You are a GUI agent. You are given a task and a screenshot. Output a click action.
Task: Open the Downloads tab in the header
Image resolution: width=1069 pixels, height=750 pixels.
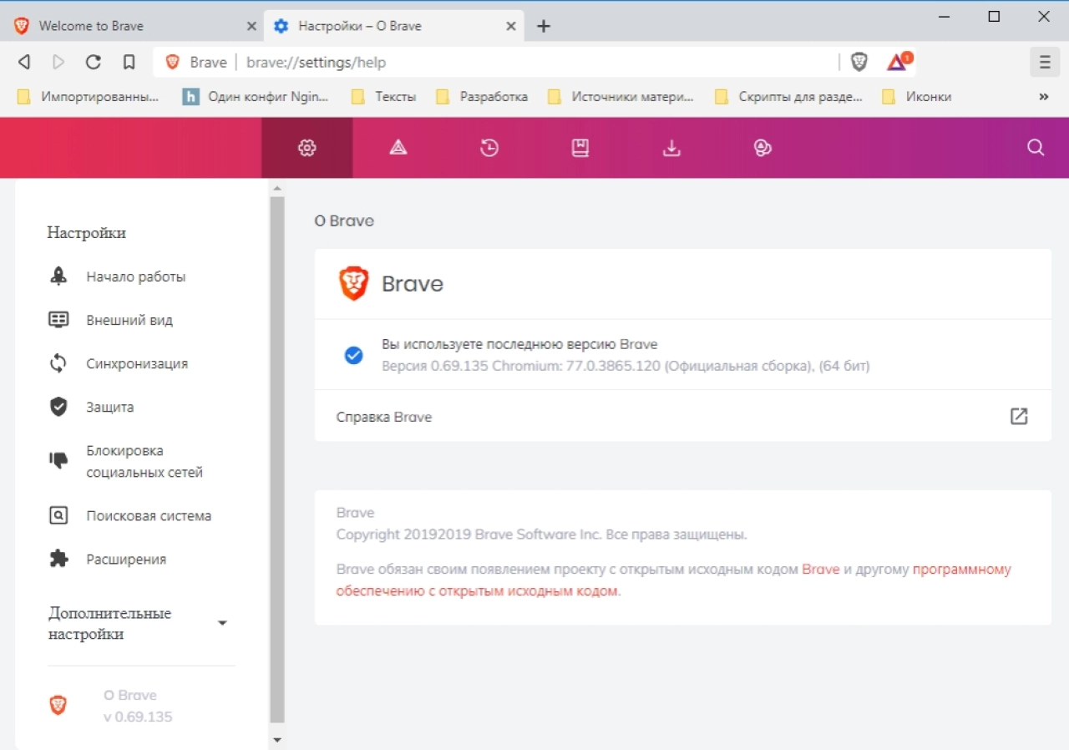coord(671,148)
